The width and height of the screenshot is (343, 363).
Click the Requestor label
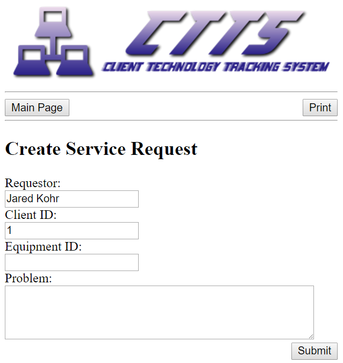click(x=33, y=183)
